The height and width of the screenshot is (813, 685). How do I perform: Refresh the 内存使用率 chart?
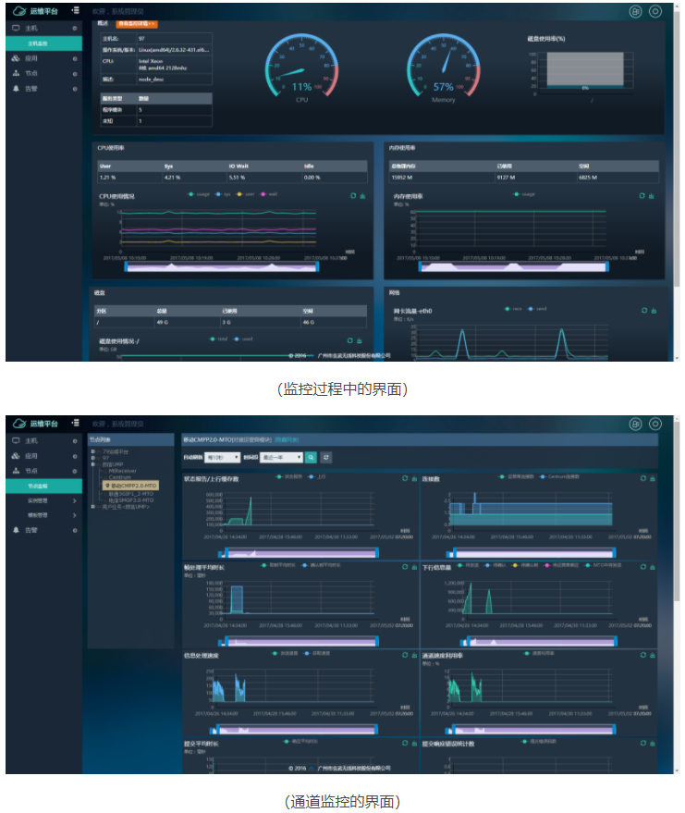(x=642, y=195)
